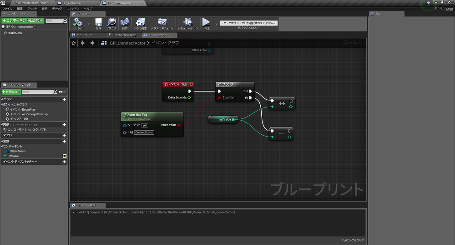
Task: Open the 新規追加 dropdown
Action: pos(11,92)
